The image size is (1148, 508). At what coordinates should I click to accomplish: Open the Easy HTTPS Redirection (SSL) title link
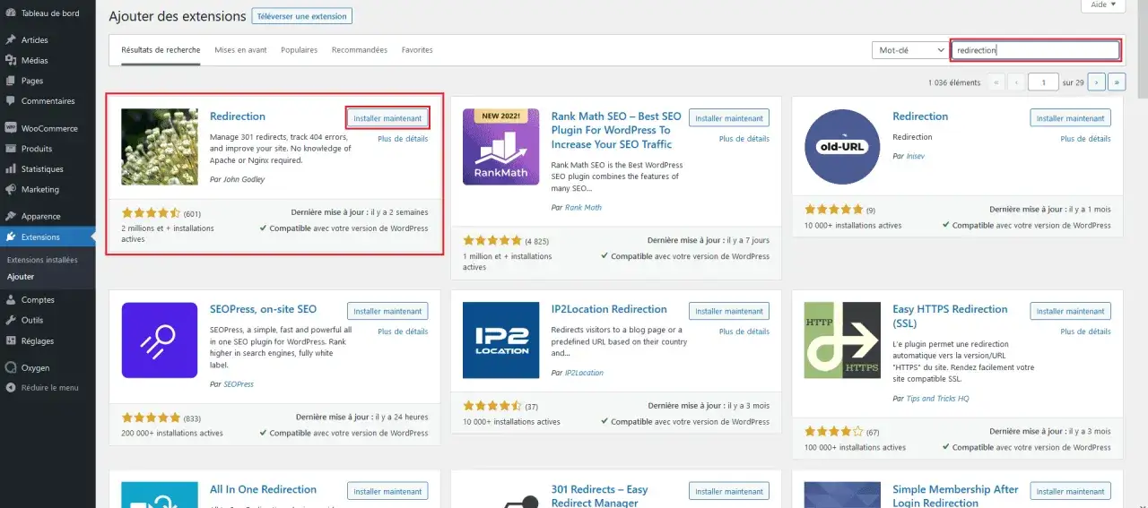pos(951,316)
